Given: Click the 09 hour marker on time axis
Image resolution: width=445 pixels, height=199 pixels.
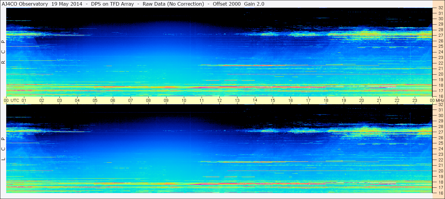Looking at the screenshot, I should tap(166, 100).
